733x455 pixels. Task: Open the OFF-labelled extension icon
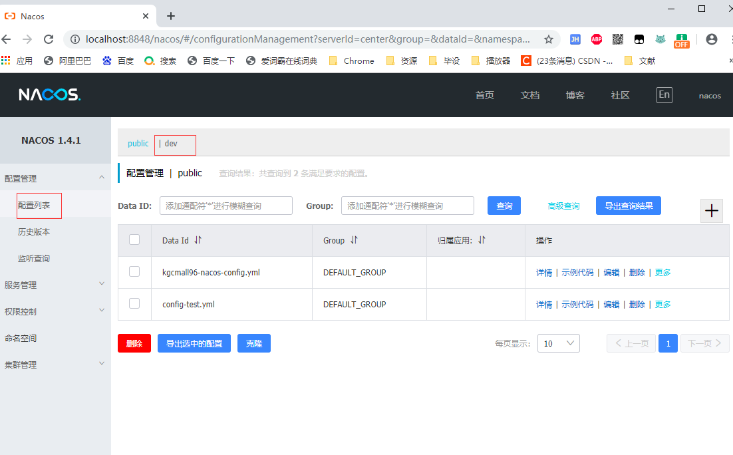[682, 41]
